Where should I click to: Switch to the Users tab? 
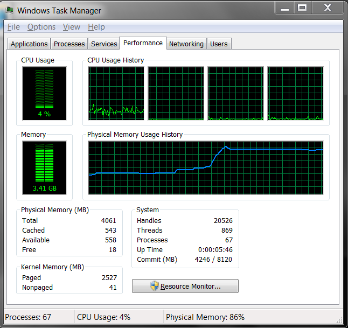pos(219,44)
